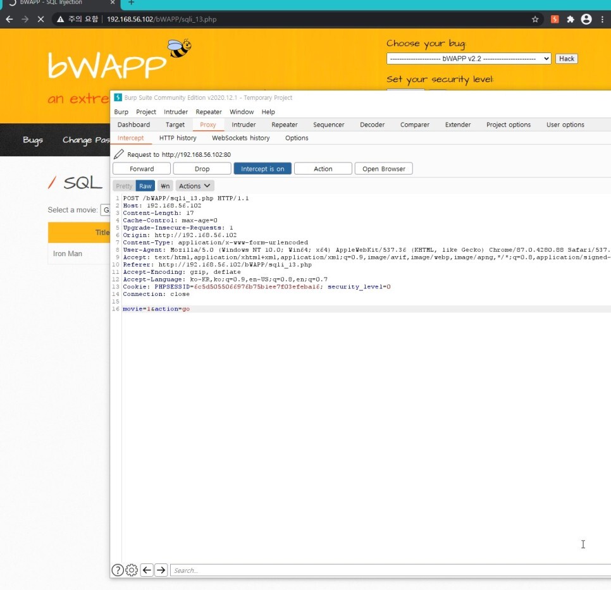Select the Proxy tab
Viewport: 611px width, 590px height.
pyautogui.click(x=207, y=125)
